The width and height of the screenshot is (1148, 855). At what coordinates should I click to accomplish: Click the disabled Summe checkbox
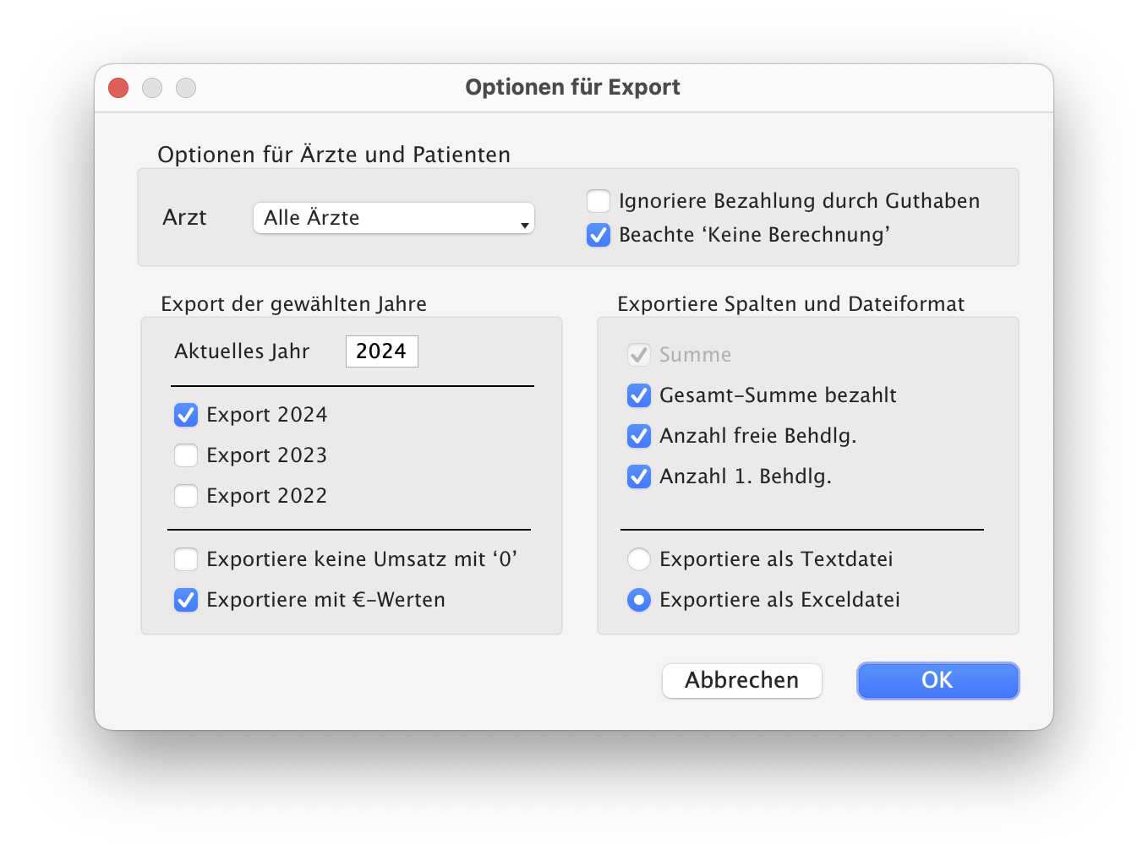coord(639,355)
